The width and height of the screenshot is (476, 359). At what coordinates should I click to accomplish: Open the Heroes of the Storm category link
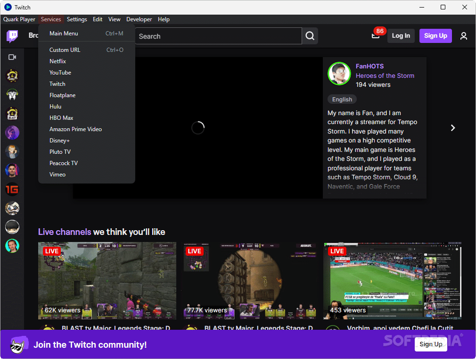[x=385, y=75]
